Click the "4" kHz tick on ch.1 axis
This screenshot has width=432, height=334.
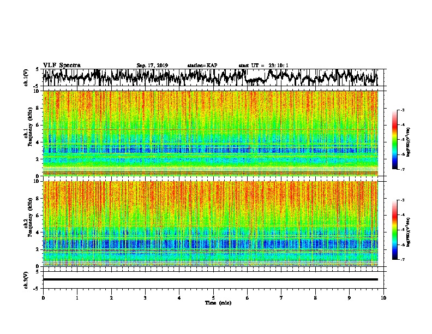point(38,142)
